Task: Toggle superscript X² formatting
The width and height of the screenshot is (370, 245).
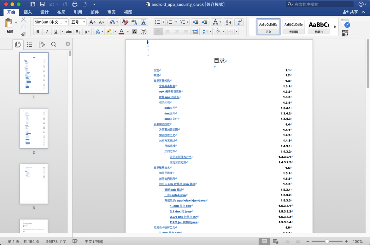Action: 87,32
